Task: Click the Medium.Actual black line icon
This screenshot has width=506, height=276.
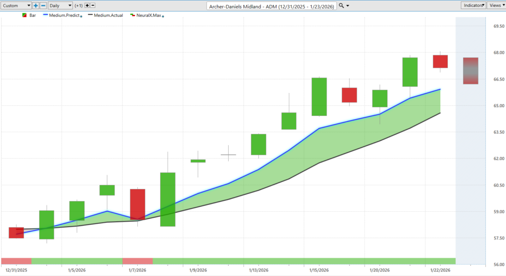Action: click(x=90, y=15)
